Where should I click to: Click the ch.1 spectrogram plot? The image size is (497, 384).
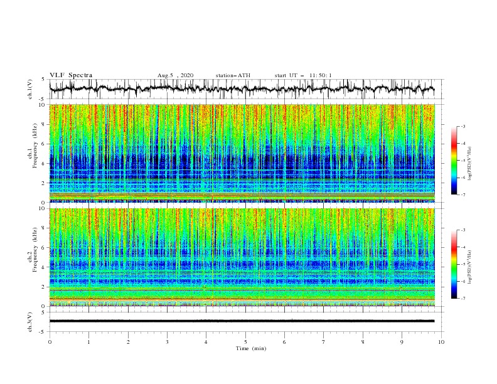[242, 153]
